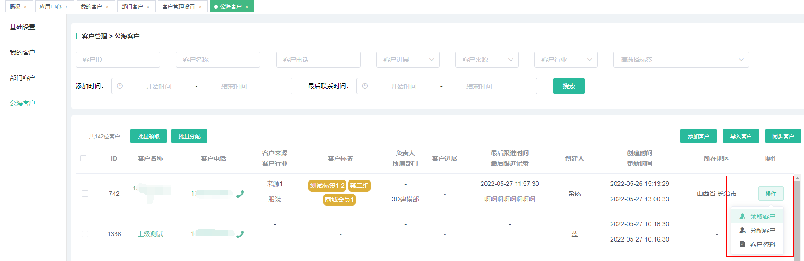Click clock icon in 最后联系时间 date range

365,86
